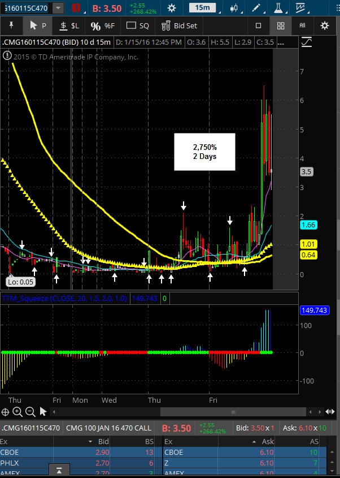Open the 15m timeframe selector

203,8
